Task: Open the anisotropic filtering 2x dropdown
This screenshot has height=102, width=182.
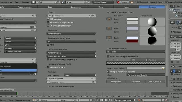Action: (x=71, y=41)
